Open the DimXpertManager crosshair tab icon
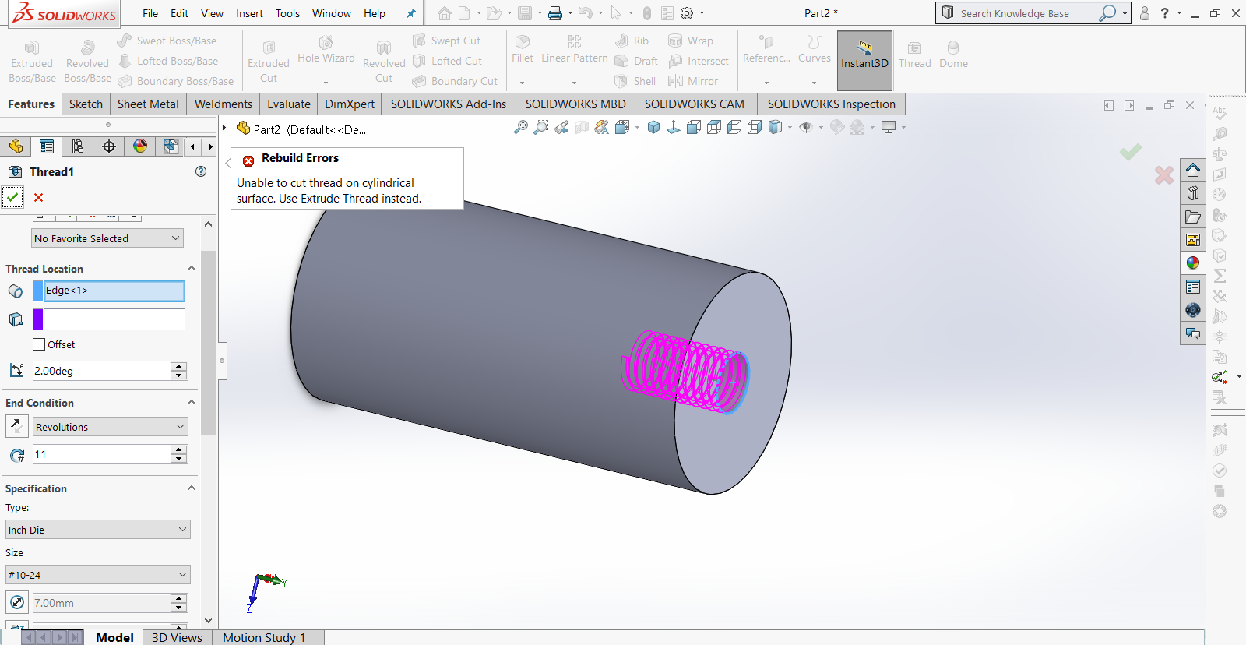The height and width of the screenshot is (645, 1246). [x=109, y=146]
